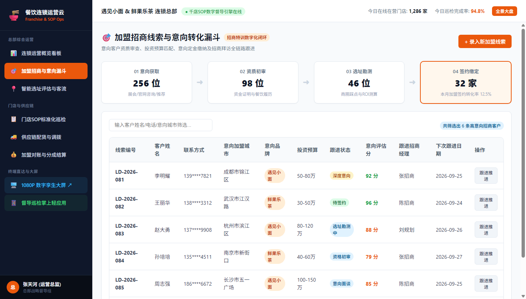Click manager name 刘规划

pyautogui.click(x=407, y=230)
